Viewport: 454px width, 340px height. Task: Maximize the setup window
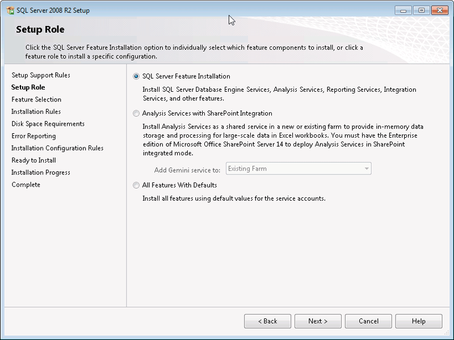tap(421, 10)
